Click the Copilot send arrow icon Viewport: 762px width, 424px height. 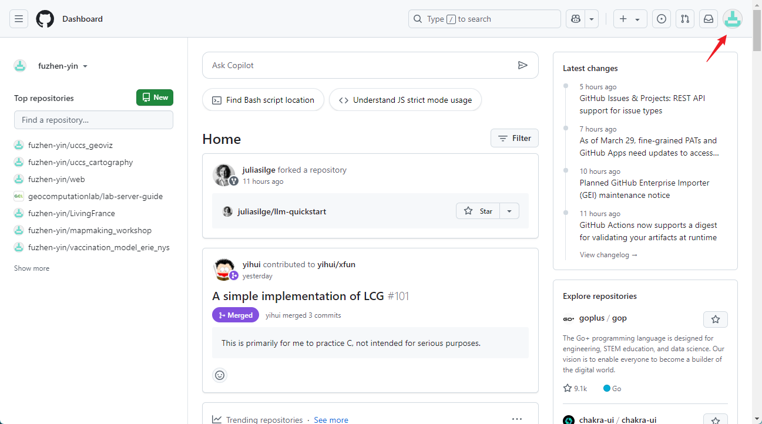(x=523, y=65)
